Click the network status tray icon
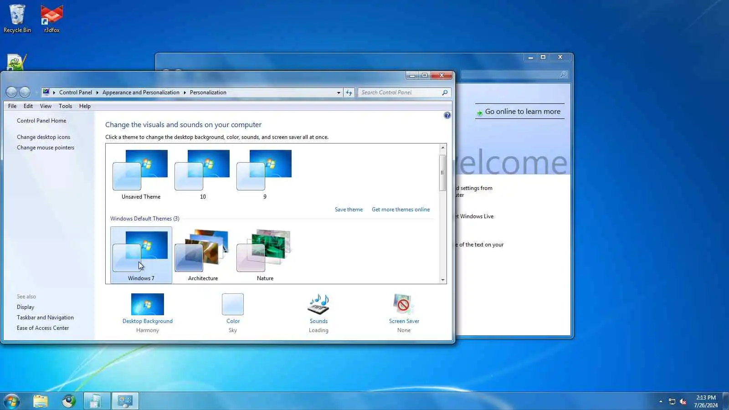The width and height of the screenshot is (729, 410). pos(672,401)
